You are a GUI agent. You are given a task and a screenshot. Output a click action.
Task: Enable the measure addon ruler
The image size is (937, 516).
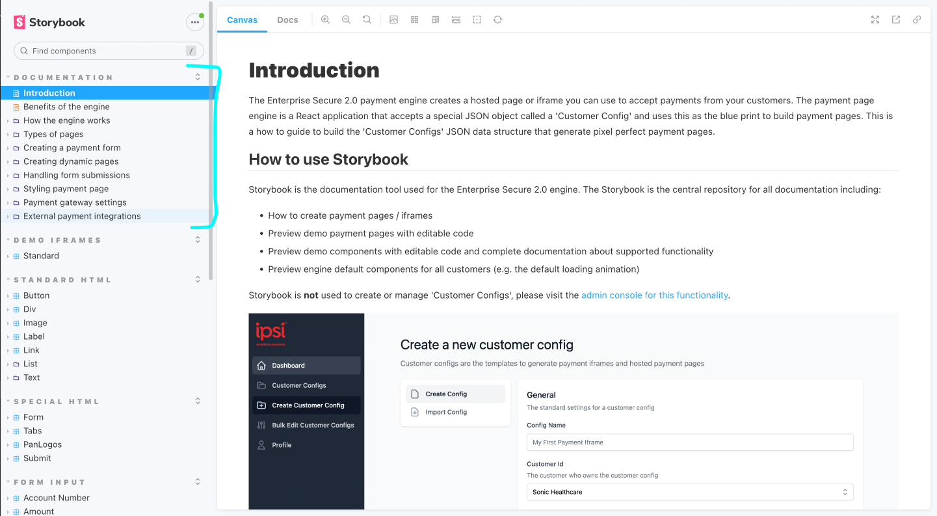(x=456, y=20)
